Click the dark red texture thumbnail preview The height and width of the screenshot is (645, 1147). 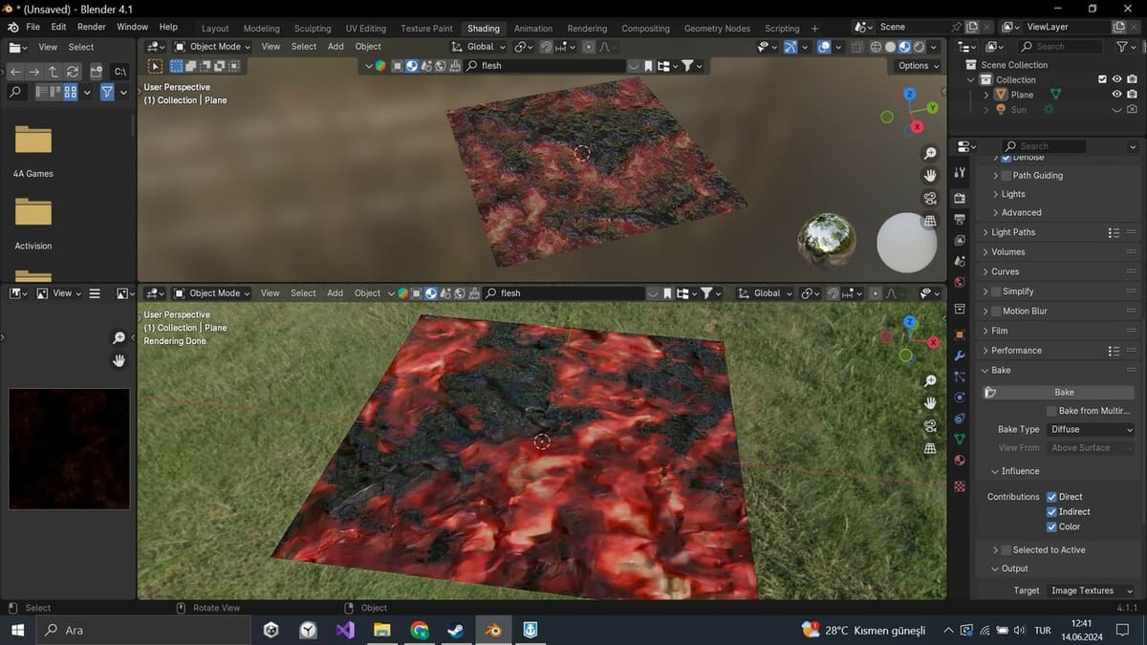69,449
